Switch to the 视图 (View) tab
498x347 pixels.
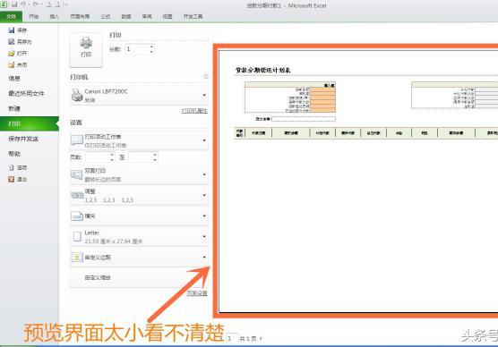pyautogui.click(x=167, y=16)
